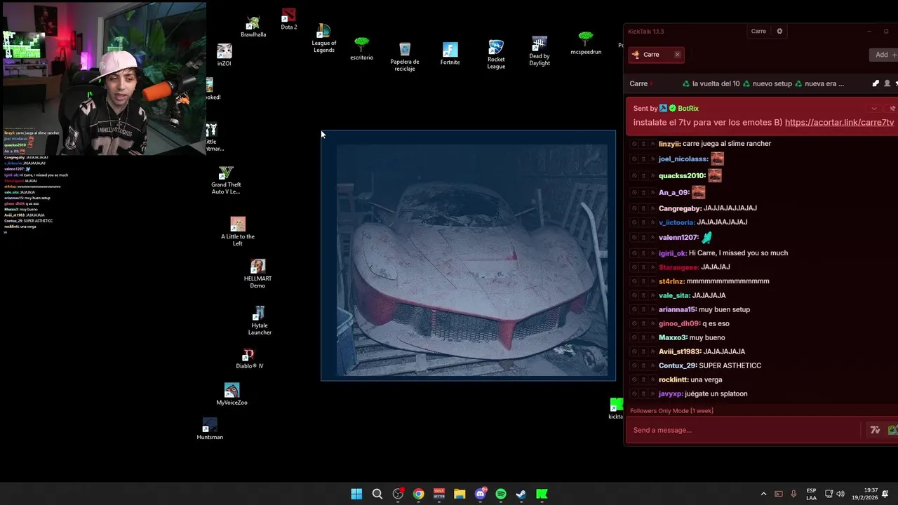The image size is (898, 505).
Task: Pin icon beside javyxp's message
Action: tap(652, 394)
